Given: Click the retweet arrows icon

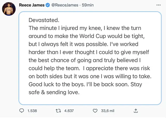Looking at the screenshot, I should (59, 111).
